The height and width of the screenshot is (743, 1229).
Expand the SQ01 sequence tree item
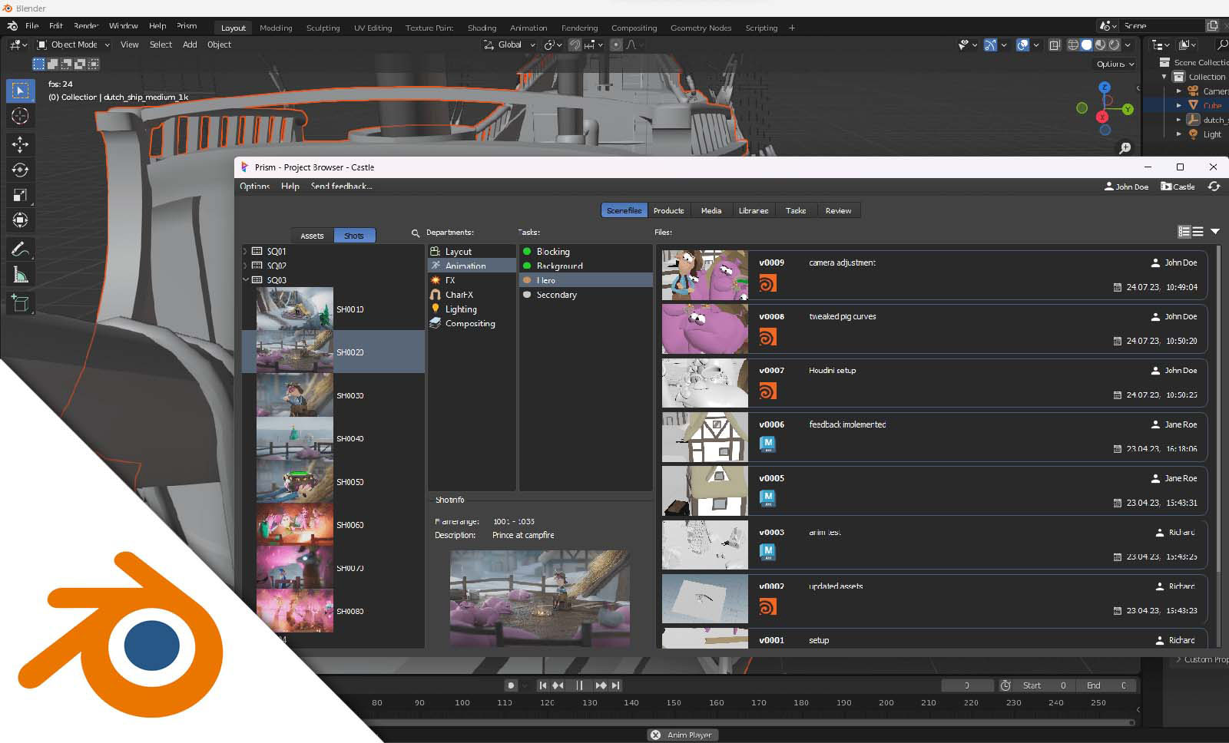[246, 251]
